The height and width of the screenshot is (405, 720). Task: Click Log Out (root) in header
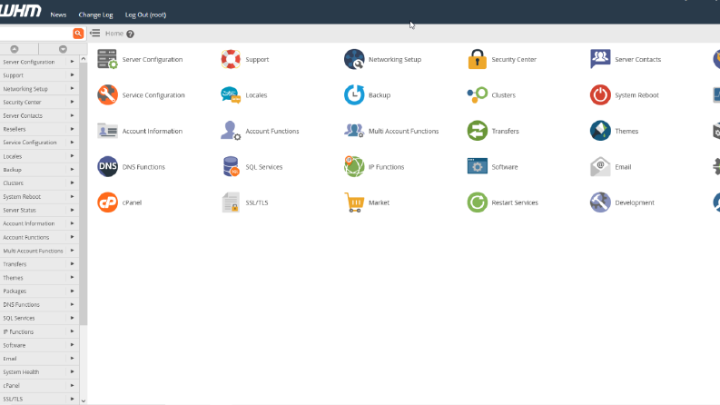pyautogui.click(x=145, y=15)
